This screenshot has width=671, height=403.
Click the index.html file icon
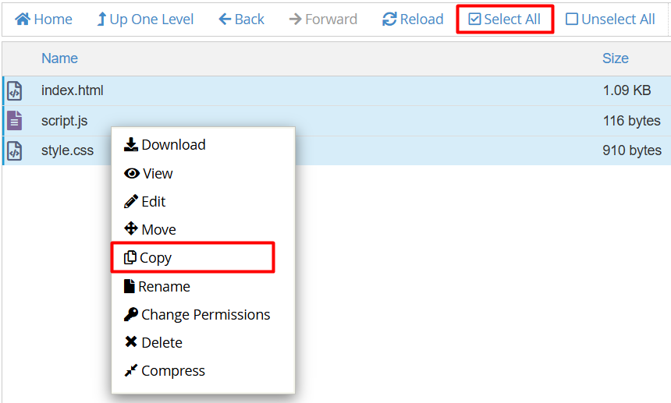(15, 90)
